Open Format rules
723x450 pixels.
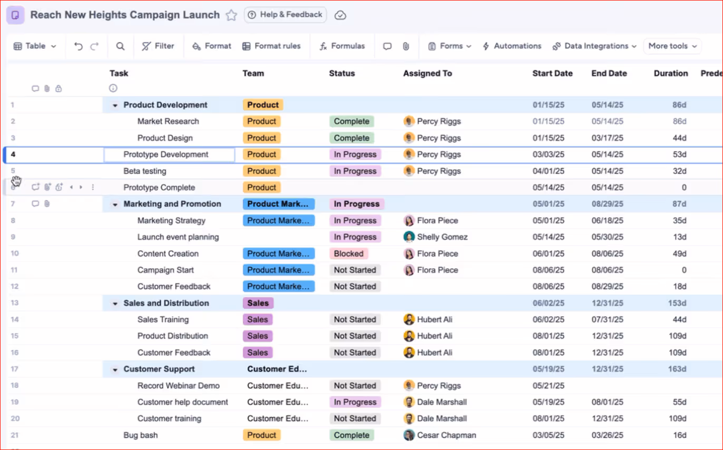tap(271, 46)
